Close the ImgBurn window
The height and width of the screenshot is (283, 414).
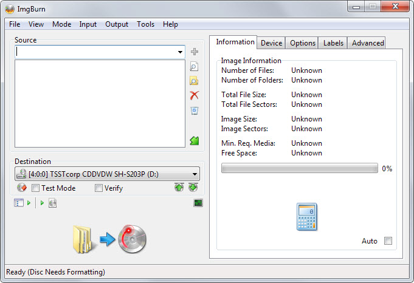point(395,6)
